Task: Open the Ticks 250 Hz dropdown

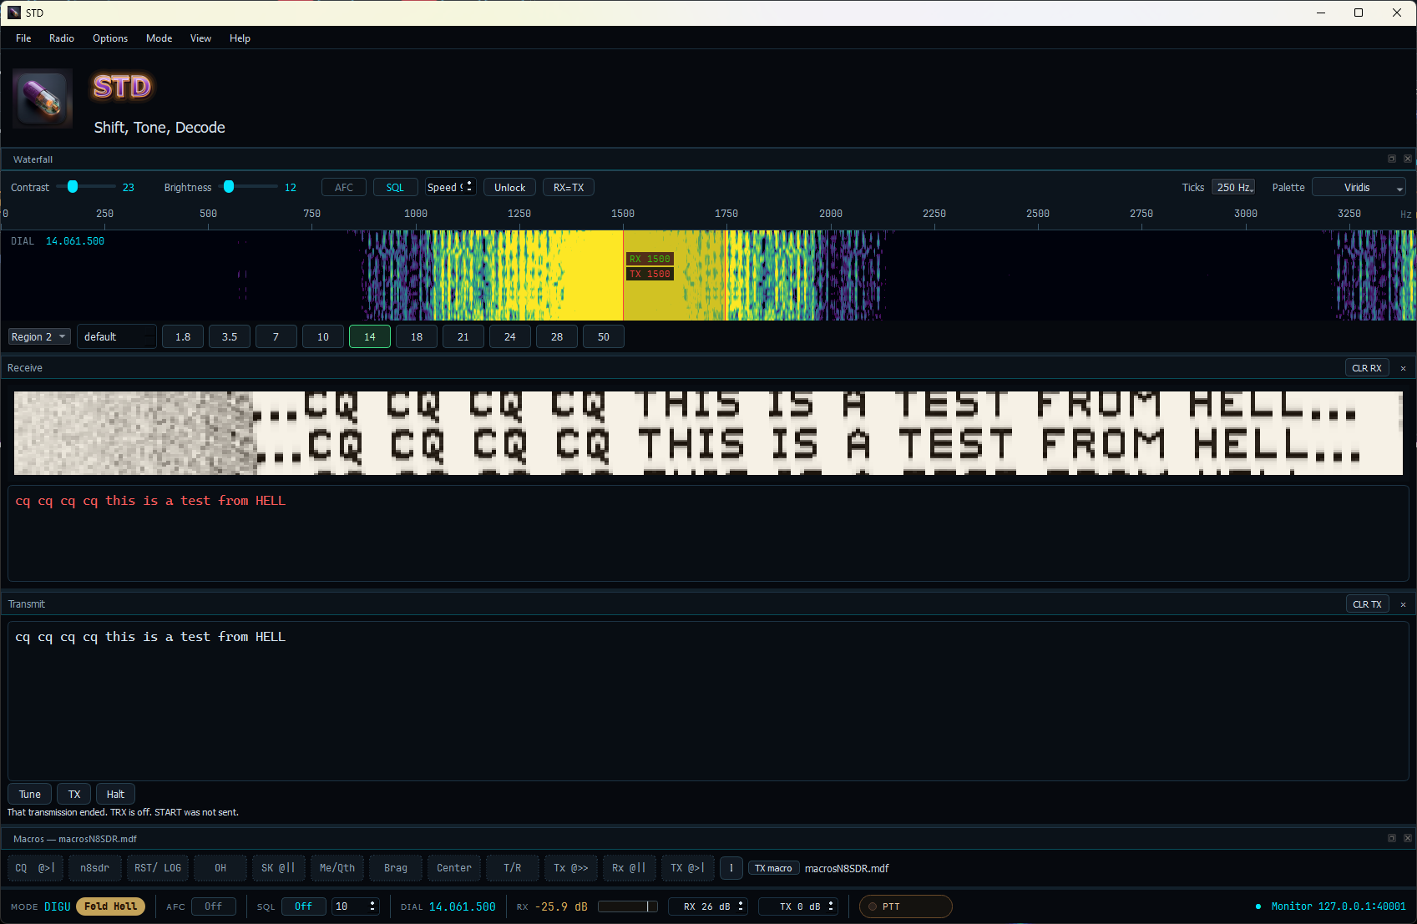Action: click(1233, 188)
